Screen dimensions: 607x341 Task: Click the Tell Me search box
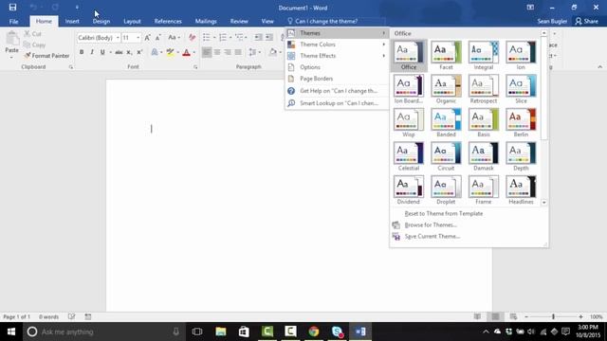(x=336, y=21)
